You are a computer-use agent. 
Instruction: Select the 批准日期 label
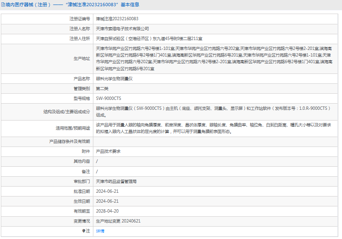(x=82, y=191)
